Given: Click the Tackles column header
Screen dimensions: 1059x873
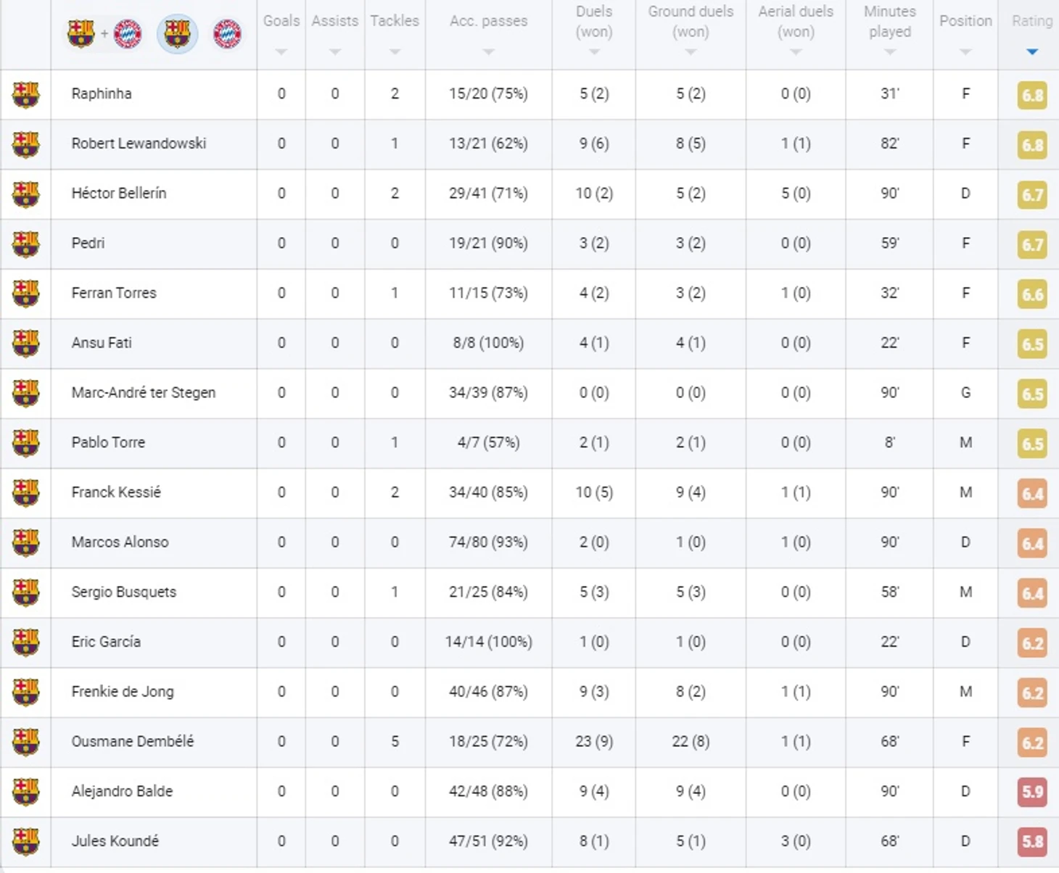Looking at the screenshot, I should (395, 21).
